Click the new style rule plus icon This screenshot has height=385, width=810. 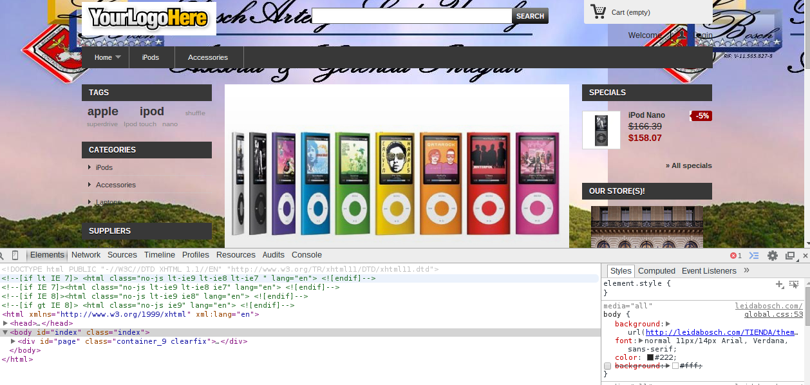(x=780, y=283)
